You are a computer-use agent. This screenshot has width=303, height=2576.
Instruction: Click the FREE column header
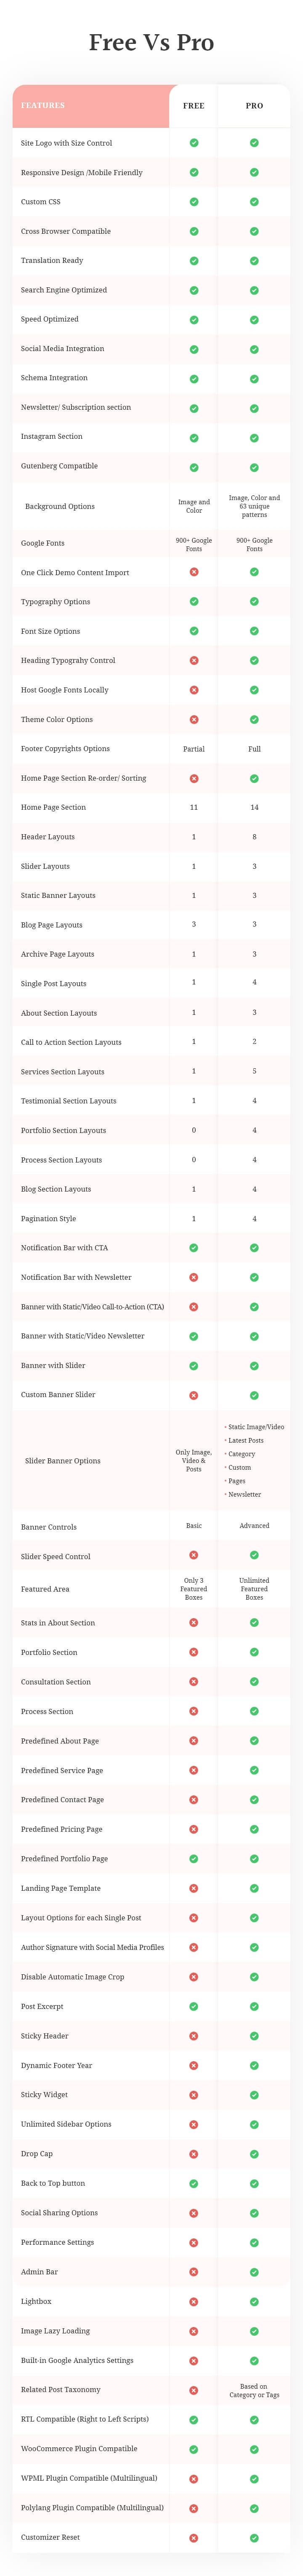tap(193, 105)
